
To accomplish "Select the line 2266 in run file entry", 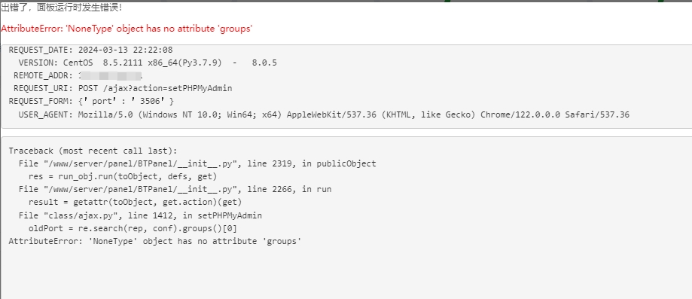I will (x=175, y=190).
